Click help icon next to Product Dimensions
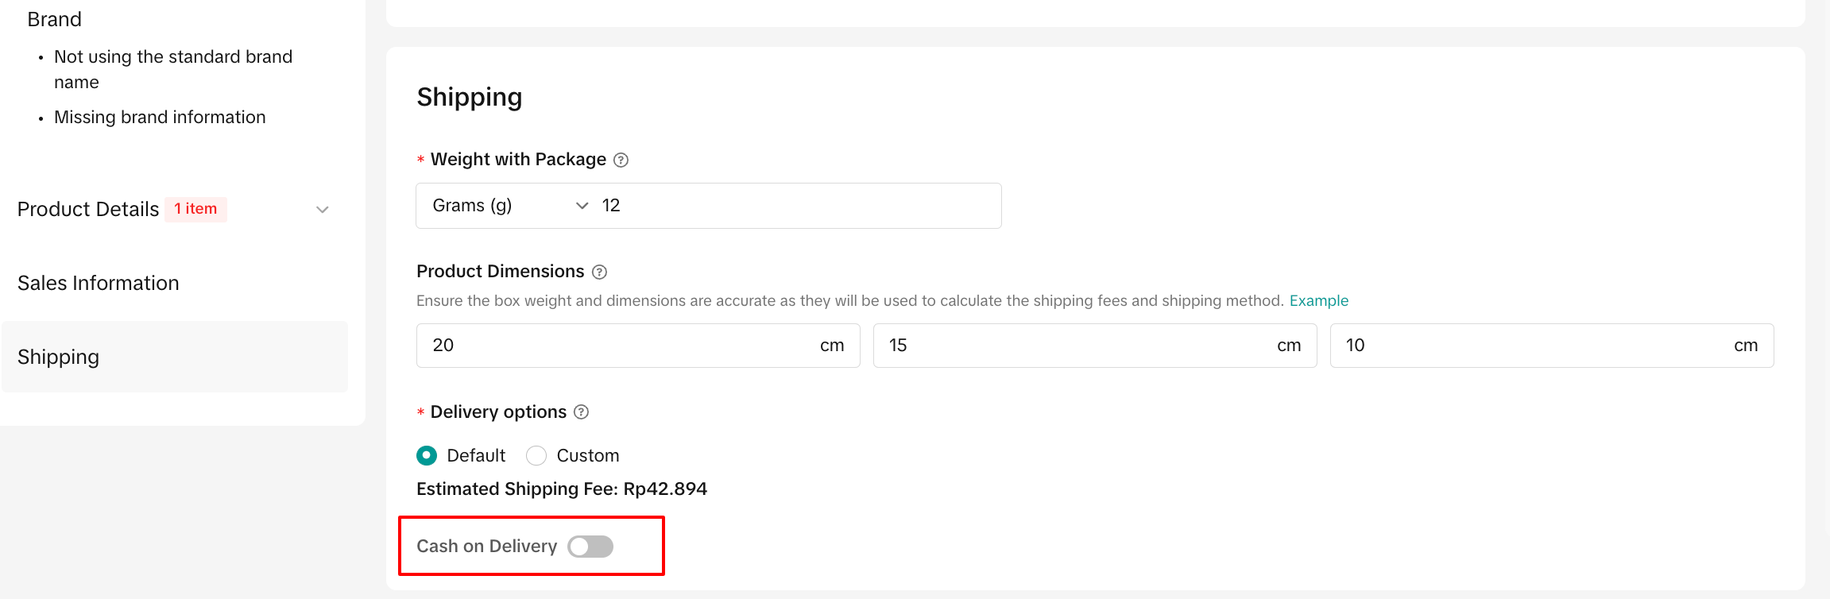The image size is (1830, 599). (600, 272)
